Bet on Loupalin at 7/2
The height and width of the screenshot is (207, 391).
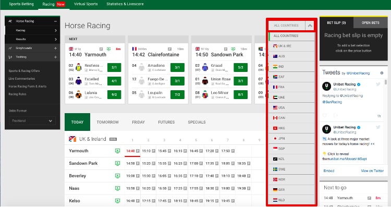point(177,95)
